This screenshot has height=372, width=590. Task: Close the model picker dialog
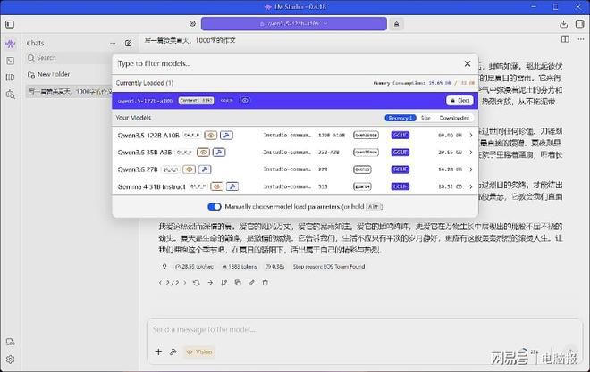pyautogui.click(x=468, y=64)
